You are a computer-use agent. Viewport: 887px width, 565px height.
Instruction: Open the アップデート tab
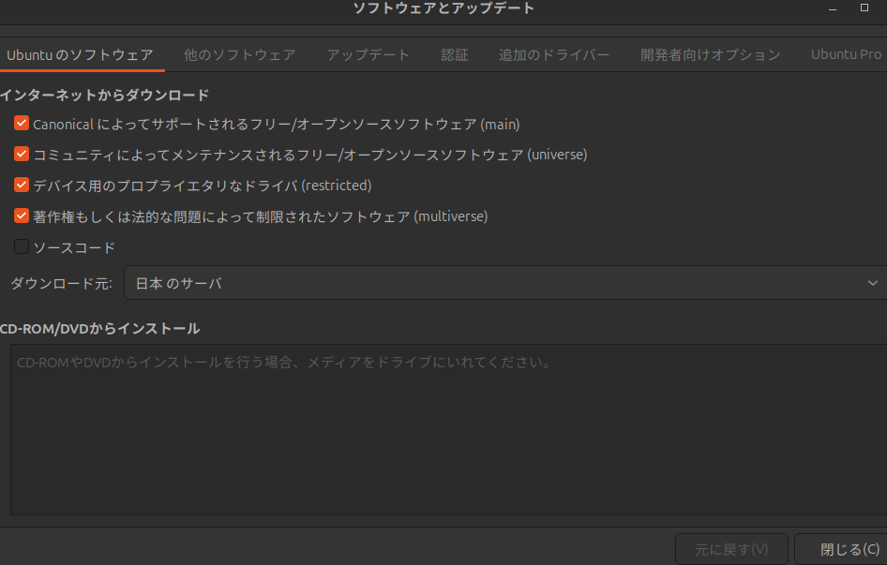[x=368, y=55]
